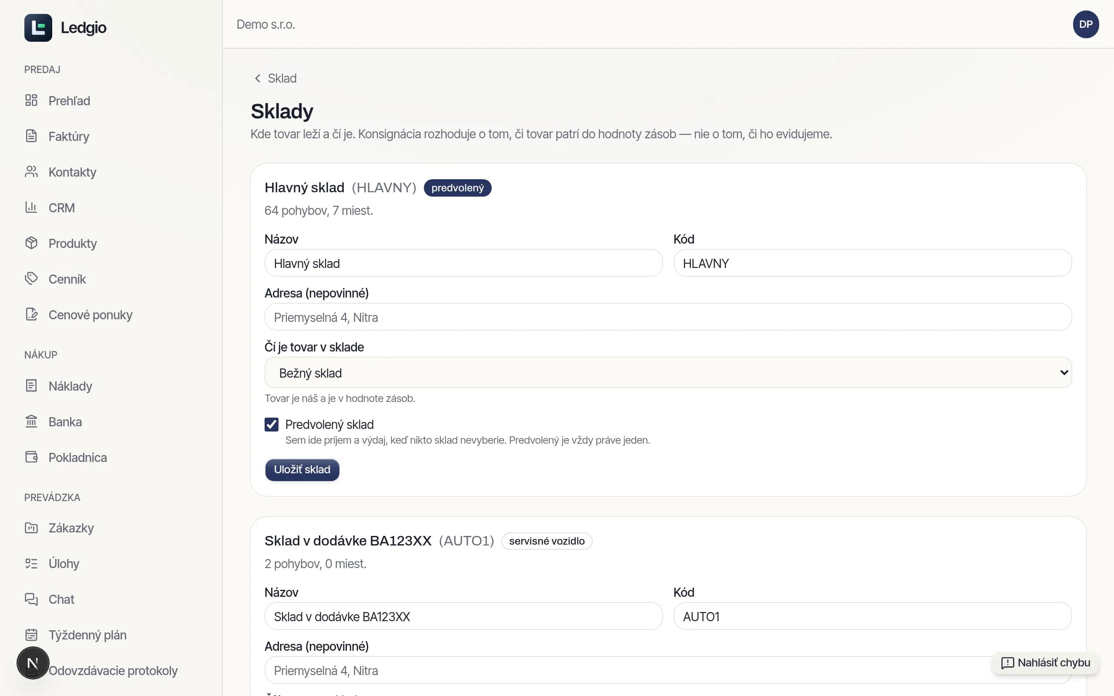Click the Kontakty people icon
The width and height of the screenshot is (1114, 696).
[31, 172]
